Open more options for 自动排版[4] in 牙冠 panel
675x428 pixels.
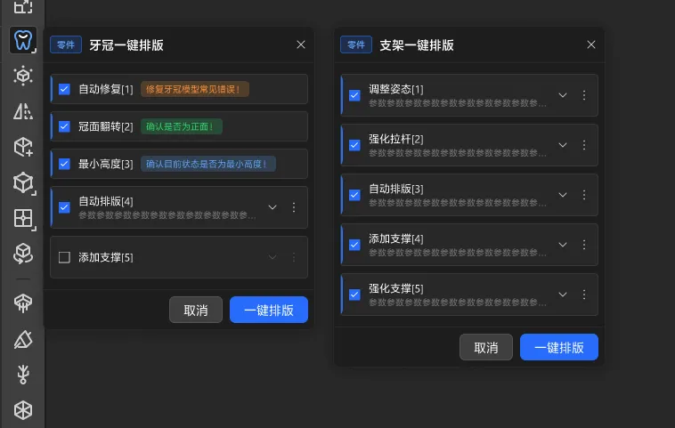[294, 207]
